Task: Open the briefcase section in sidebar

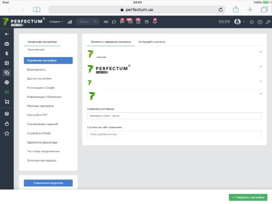Action: 7,44
